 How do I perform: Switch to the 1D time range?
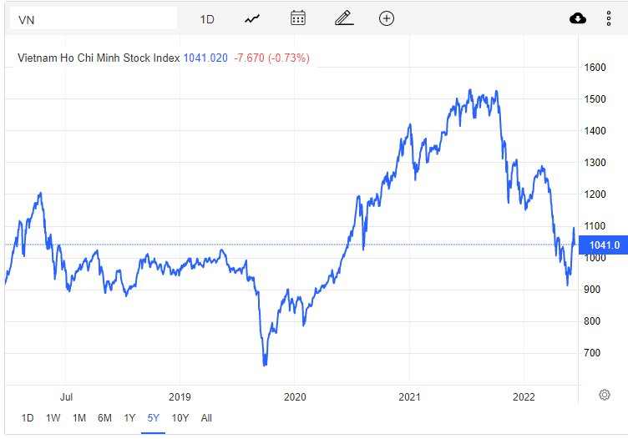28,418
